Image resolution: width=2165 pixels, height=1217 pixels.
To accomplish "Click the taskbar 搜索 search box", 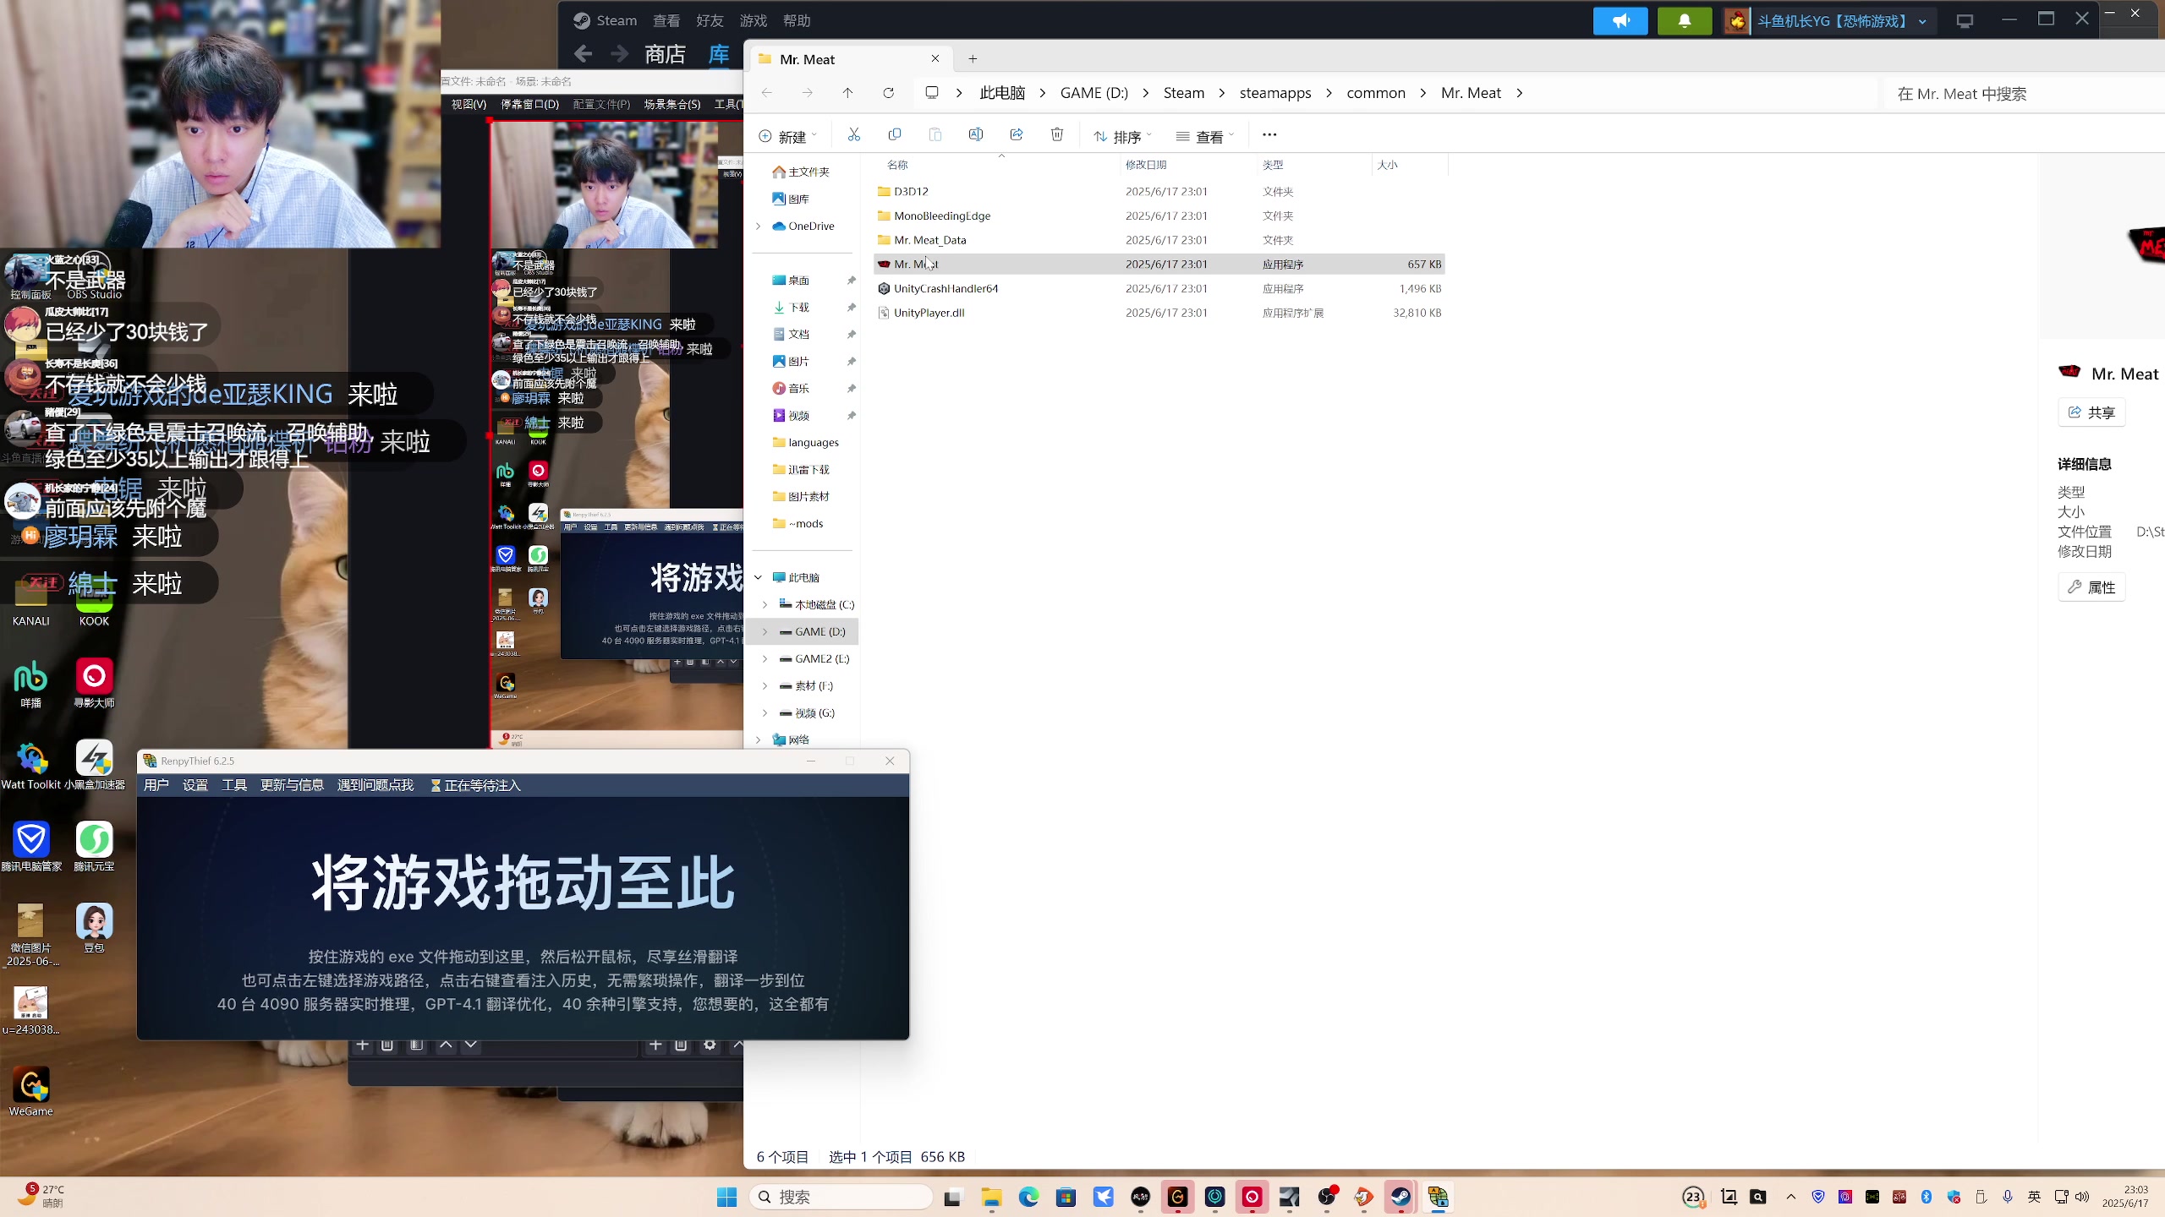I will pyautogui.click(x=841, y=1197).
